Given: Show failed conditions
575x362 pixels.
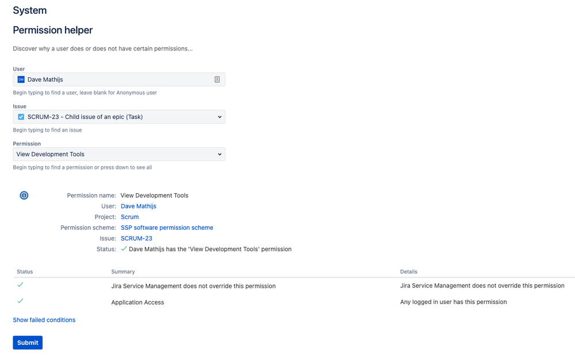Looking at the screenshot, I should click(44, 319).
